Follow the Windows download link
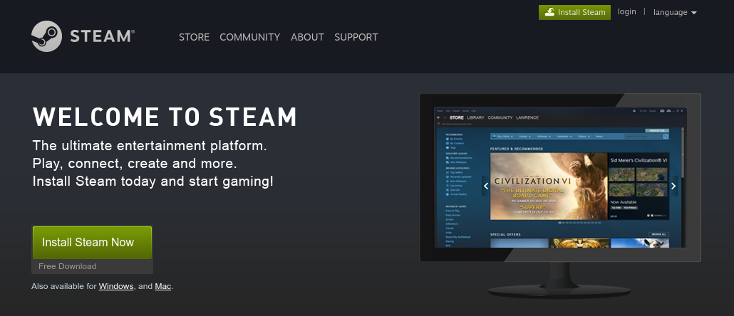 pos(116,286)
